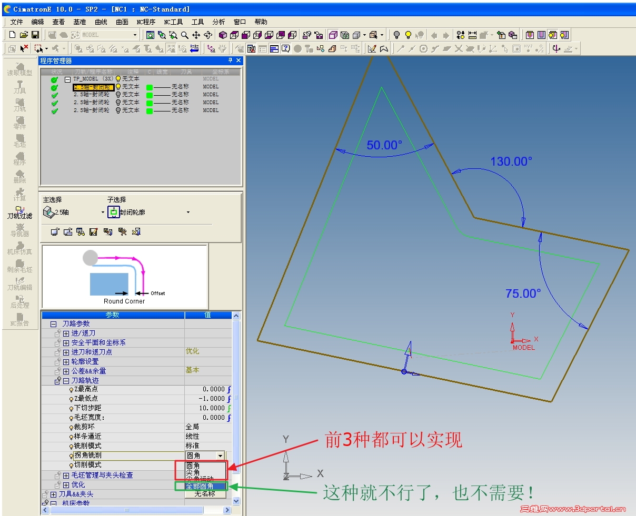Click the 程序 procedure sidebar icon
The height and width of the screenshot is (516, 636).
click(19, 158)
